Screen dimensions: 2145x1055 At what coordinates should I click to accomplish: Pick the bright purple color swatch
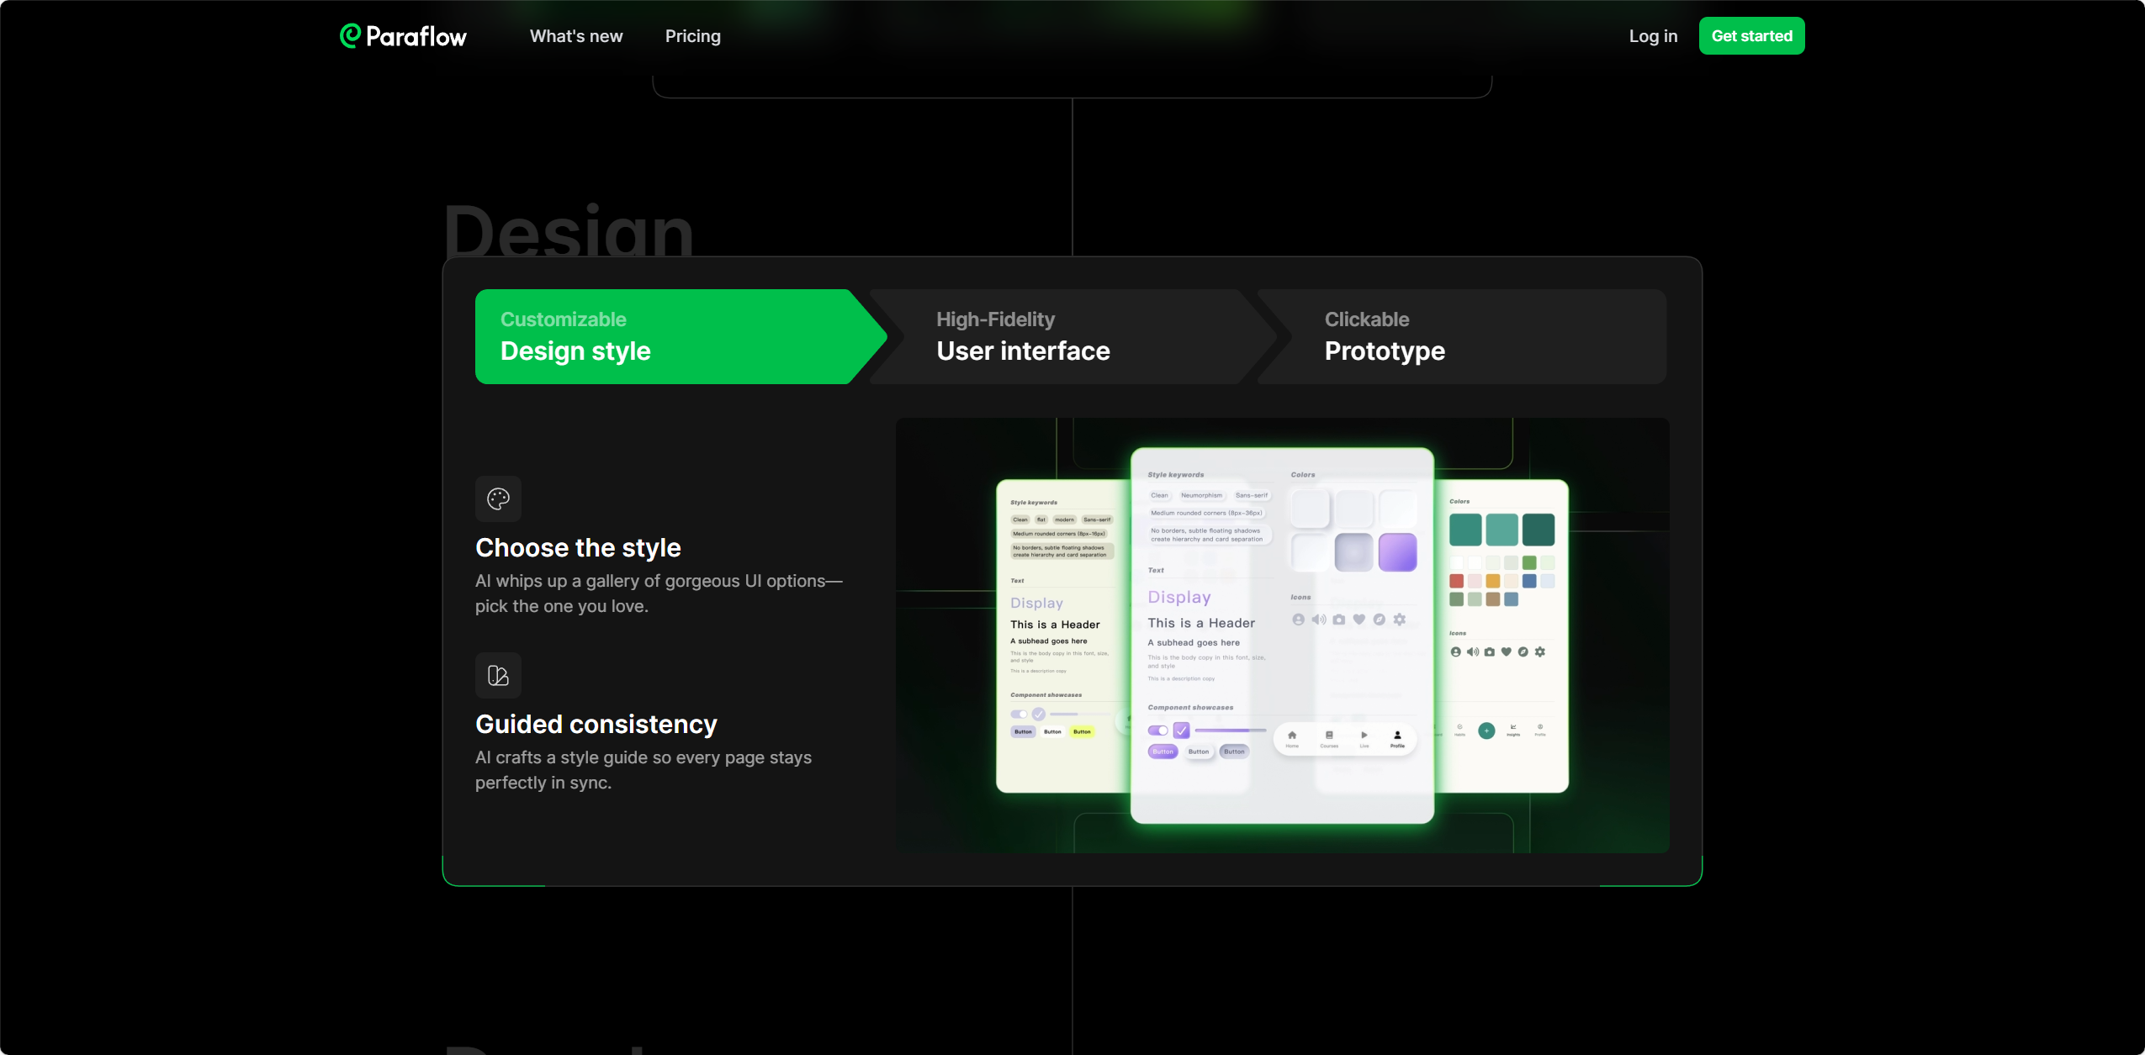(1397, 552)
